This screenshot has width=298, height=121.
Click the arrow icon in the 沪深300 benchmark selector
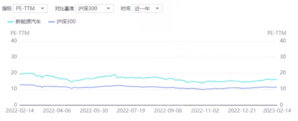pyautogui.click(x=108, y=8)
